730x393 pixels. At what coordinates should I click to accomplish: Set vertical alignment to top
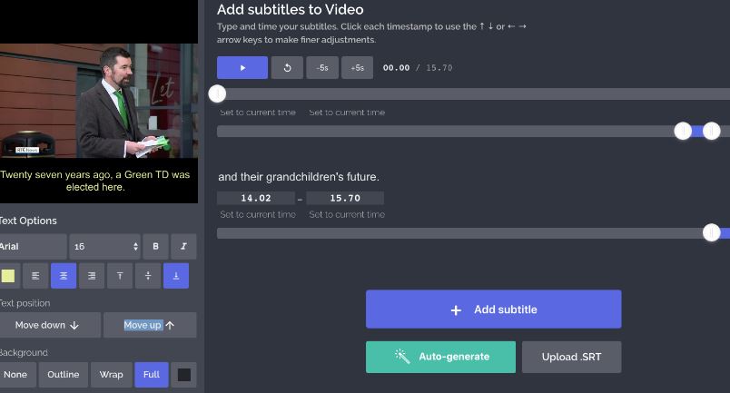[120, 276]
